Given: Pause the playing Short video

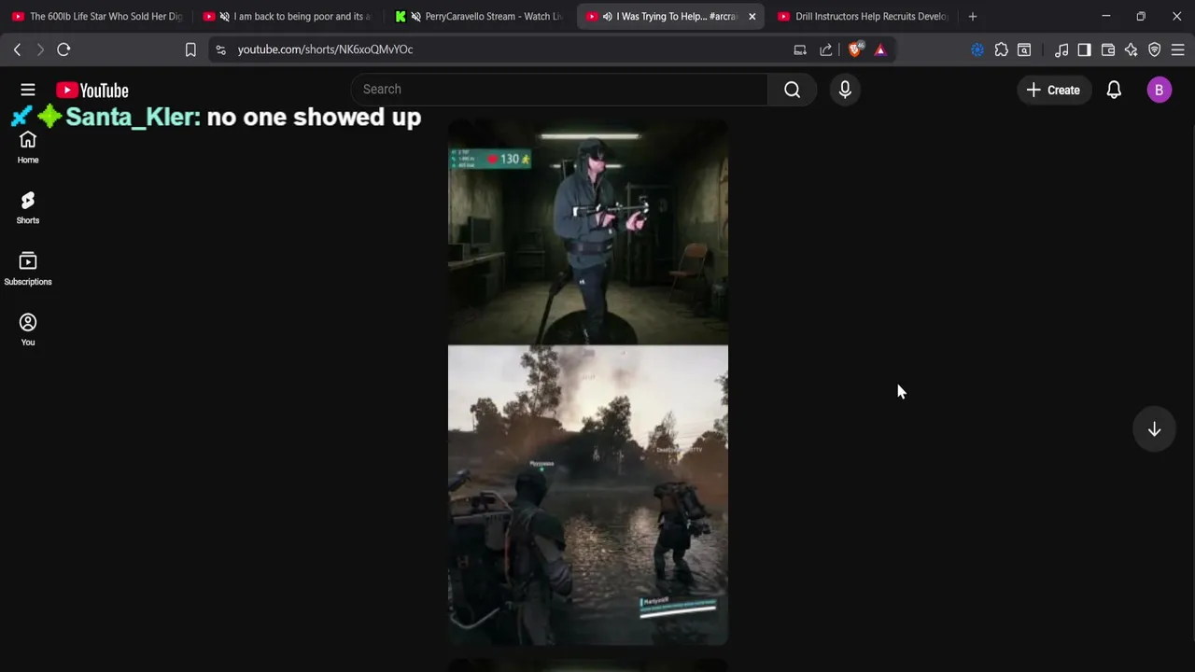Looking at the screenshot, I should [588, 383].
